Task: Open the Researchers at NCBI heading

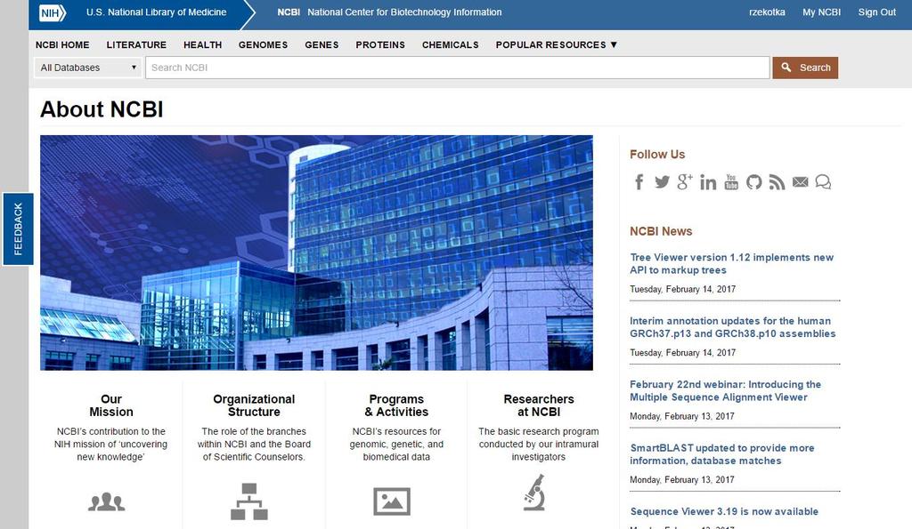Action: pyautogui.click(x=539, y=405)
